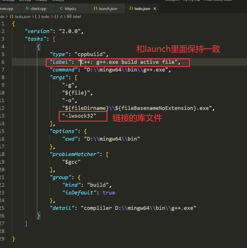247x248 pixels.
Task: Click the final closing brace on line 29
Action: click(14, 239)
